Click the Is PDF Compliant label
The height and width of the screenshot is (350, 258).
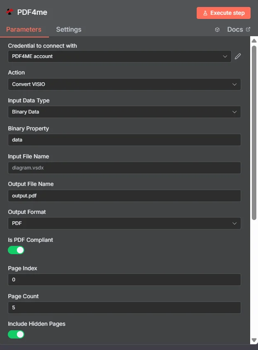pyautogui.click(x=30, y=240)
